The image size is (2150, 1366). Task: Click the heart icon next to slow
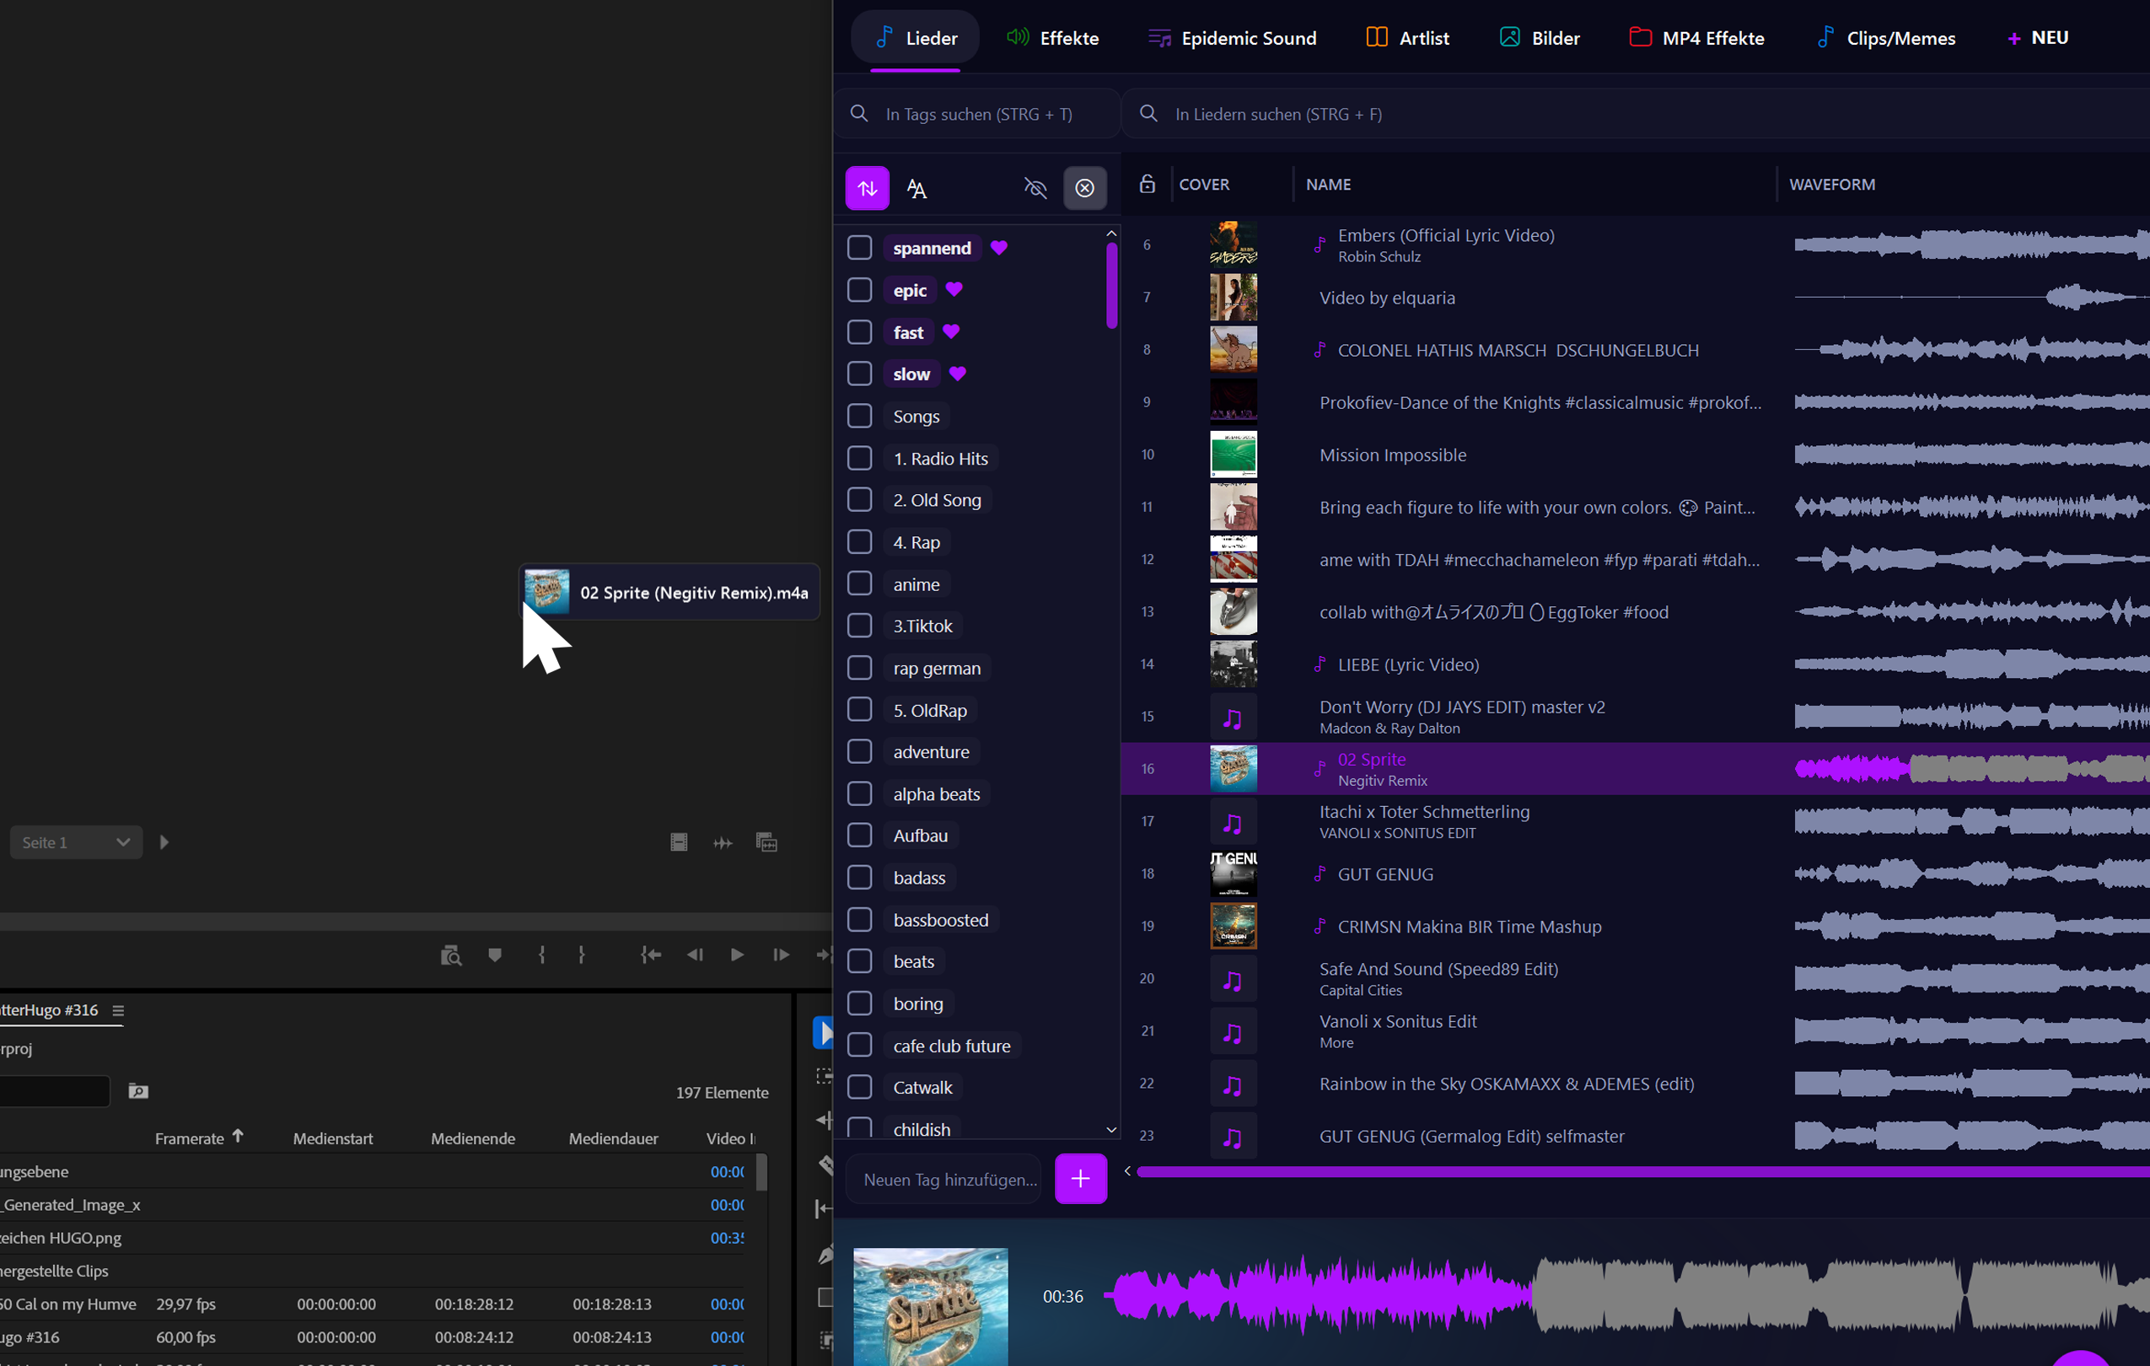pyautogui.click(x=957, y=374)
